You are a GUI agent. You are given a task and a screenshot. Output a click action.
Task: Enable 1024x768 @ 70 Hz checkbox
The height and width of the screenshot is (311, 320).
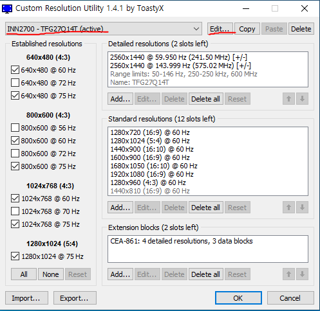(15, 211)
